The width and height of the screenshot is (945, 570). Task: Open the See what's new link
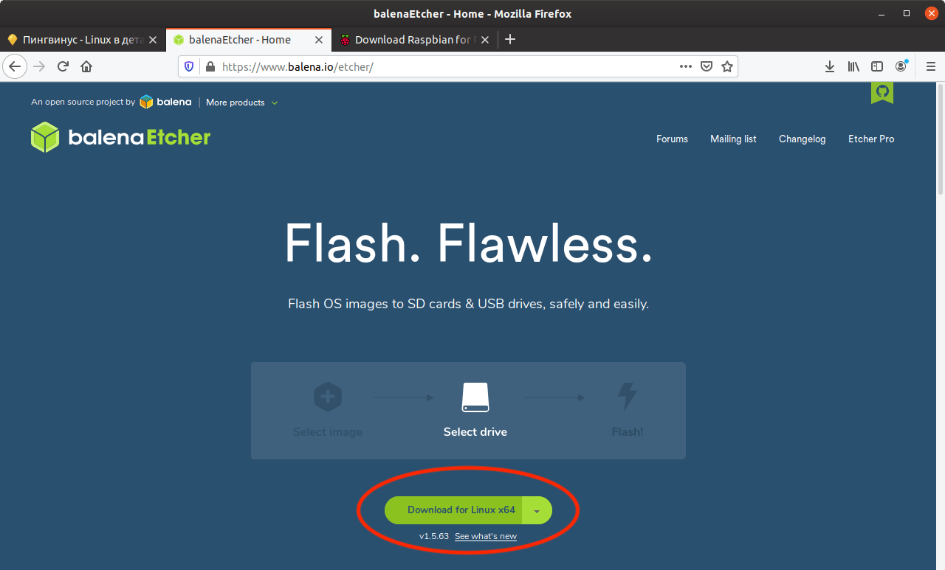tap(485, 536)
